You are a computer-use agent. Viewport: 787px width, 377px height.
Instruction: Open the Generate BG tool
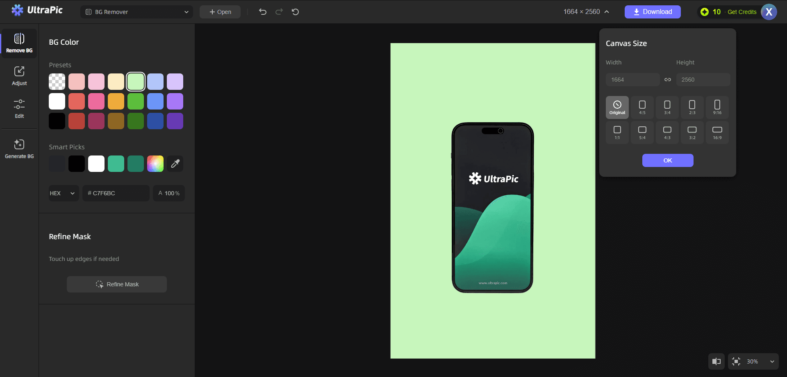[19, 149]
